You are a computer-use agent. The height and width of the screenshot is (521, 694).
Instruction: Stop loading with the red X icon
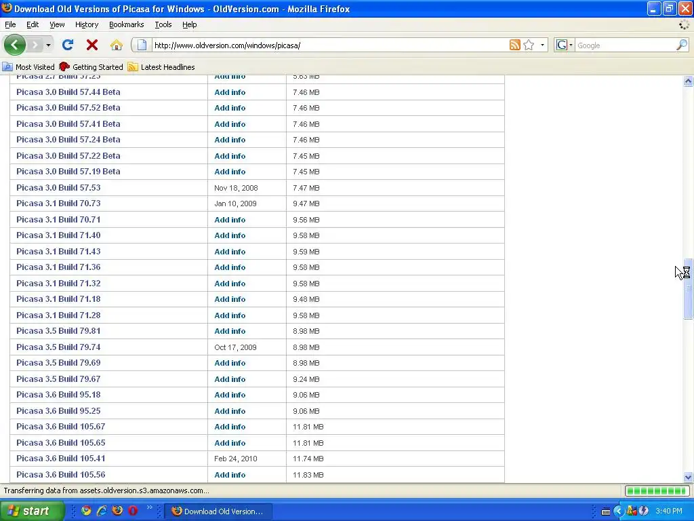pyautogui.click(x=92, y=45)
